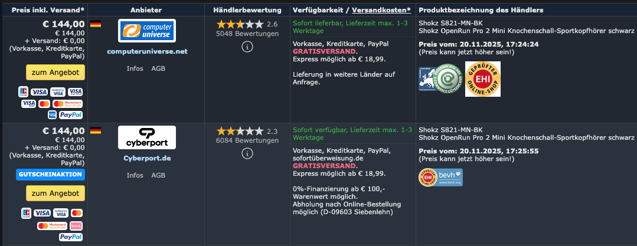The image size is (637, 246).
Task: Click PayPal icon in Cyberport offer
Action: (x=70, y=237)
